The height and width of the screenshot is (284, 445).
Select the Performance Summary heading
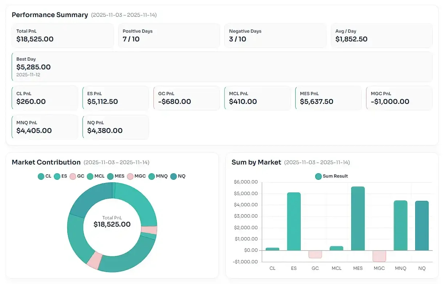coord(50,15)
